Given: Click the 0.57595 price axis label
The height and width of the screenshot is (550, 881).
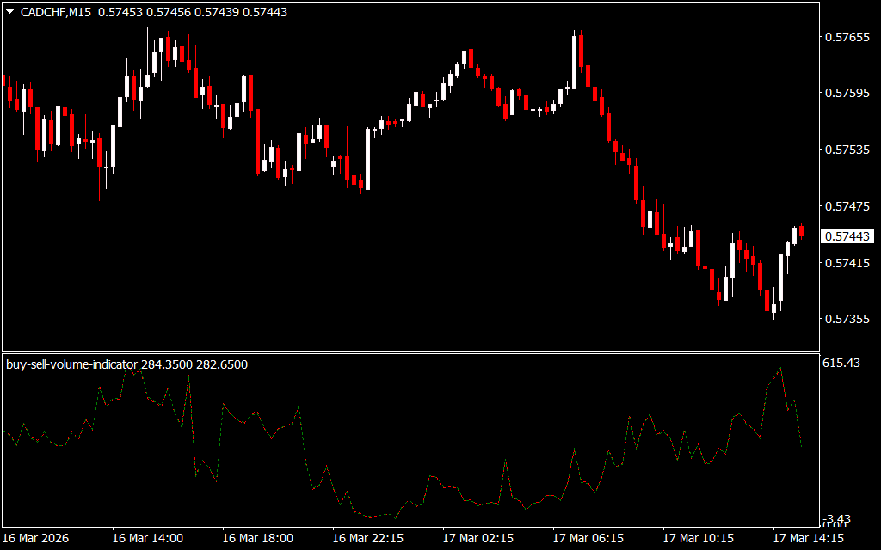Looking at the screenshot, I should pos(847,94).
